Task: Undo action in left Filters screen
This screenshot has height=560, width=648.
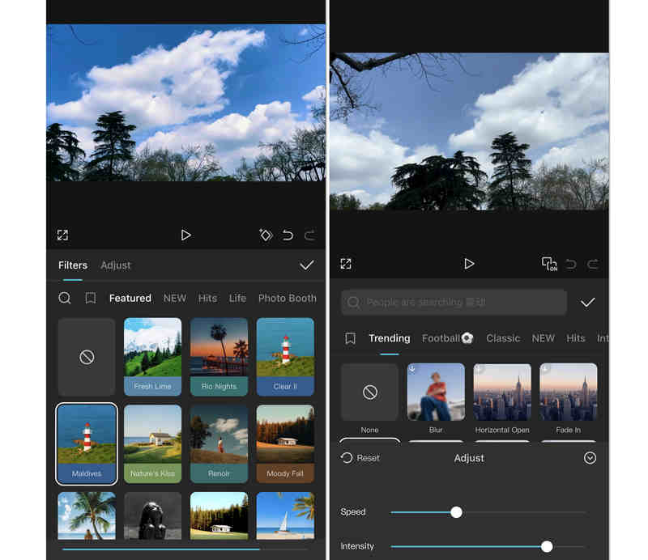Action: point(288,235)
